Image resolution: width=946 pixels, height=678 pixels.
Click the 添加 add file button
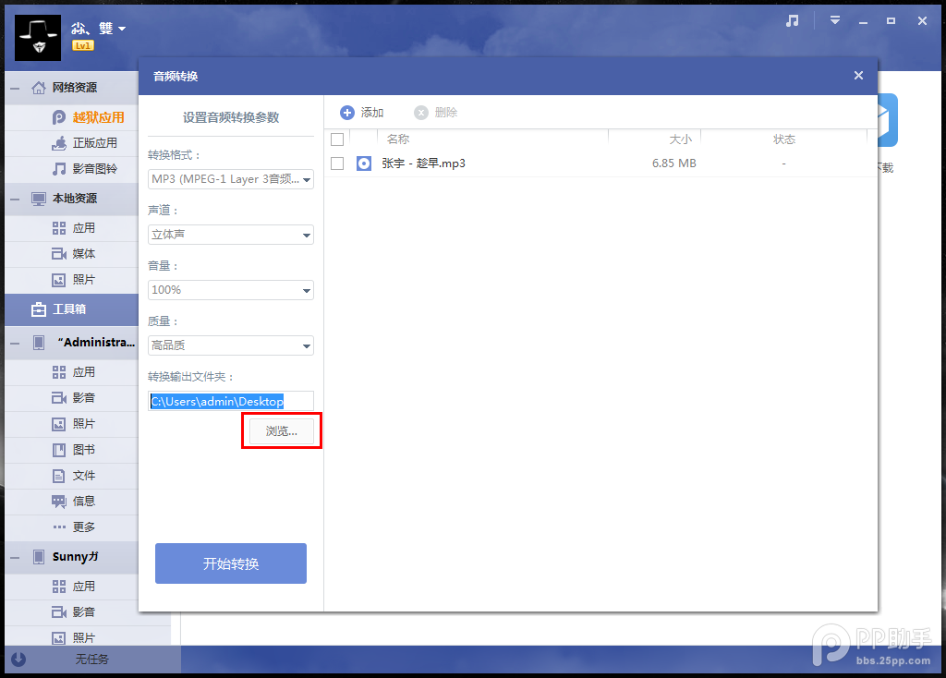[x=362, y=113]
